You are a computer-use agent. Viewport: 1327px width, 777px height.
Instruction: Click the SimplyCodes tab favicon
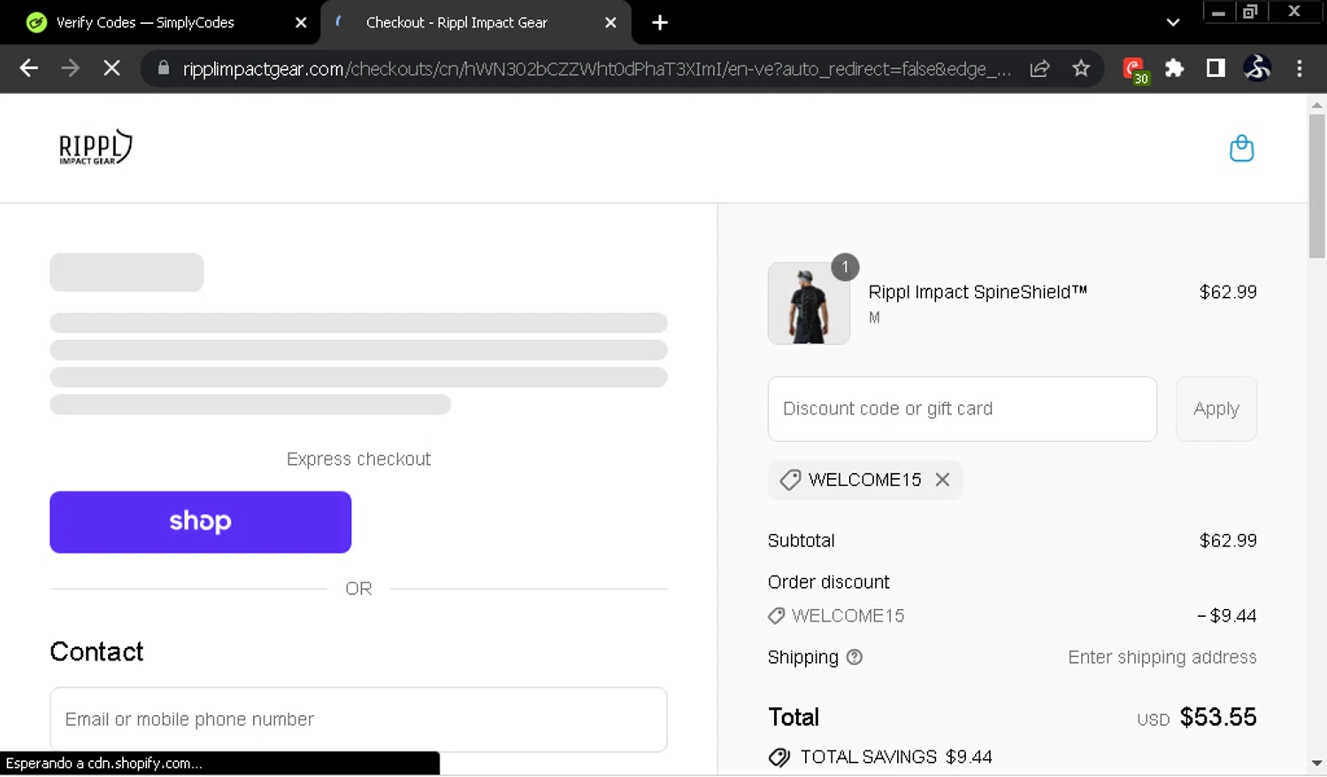click(36, 23)
